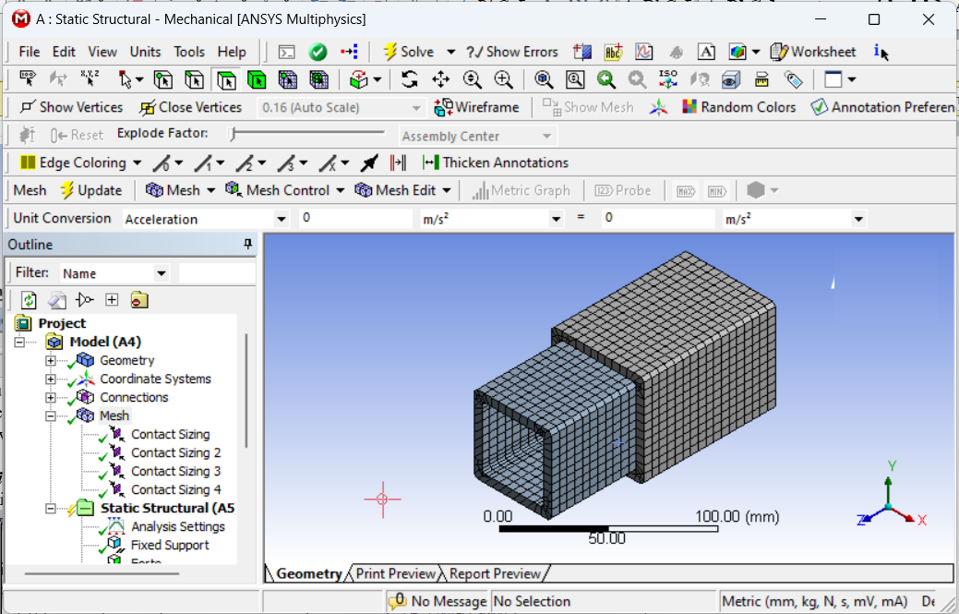Click the outline folder tag icon
959x614 pixels.
(x=139, y=300)
